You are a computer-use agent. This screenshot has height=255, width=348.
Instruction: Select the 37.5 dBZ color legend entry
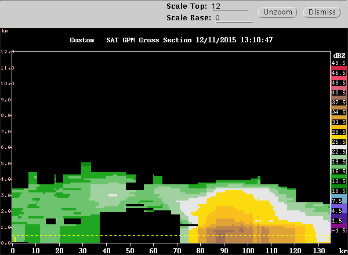[x=339, y=103]
